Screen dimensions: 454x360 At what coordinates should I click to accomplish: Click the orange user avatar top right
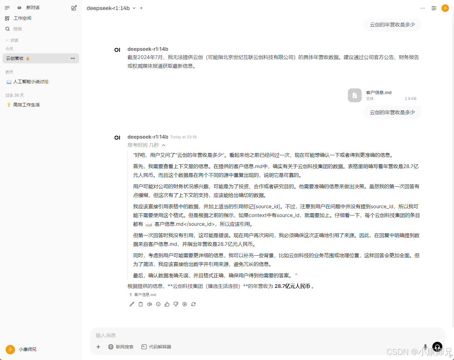tap(445, 8)
